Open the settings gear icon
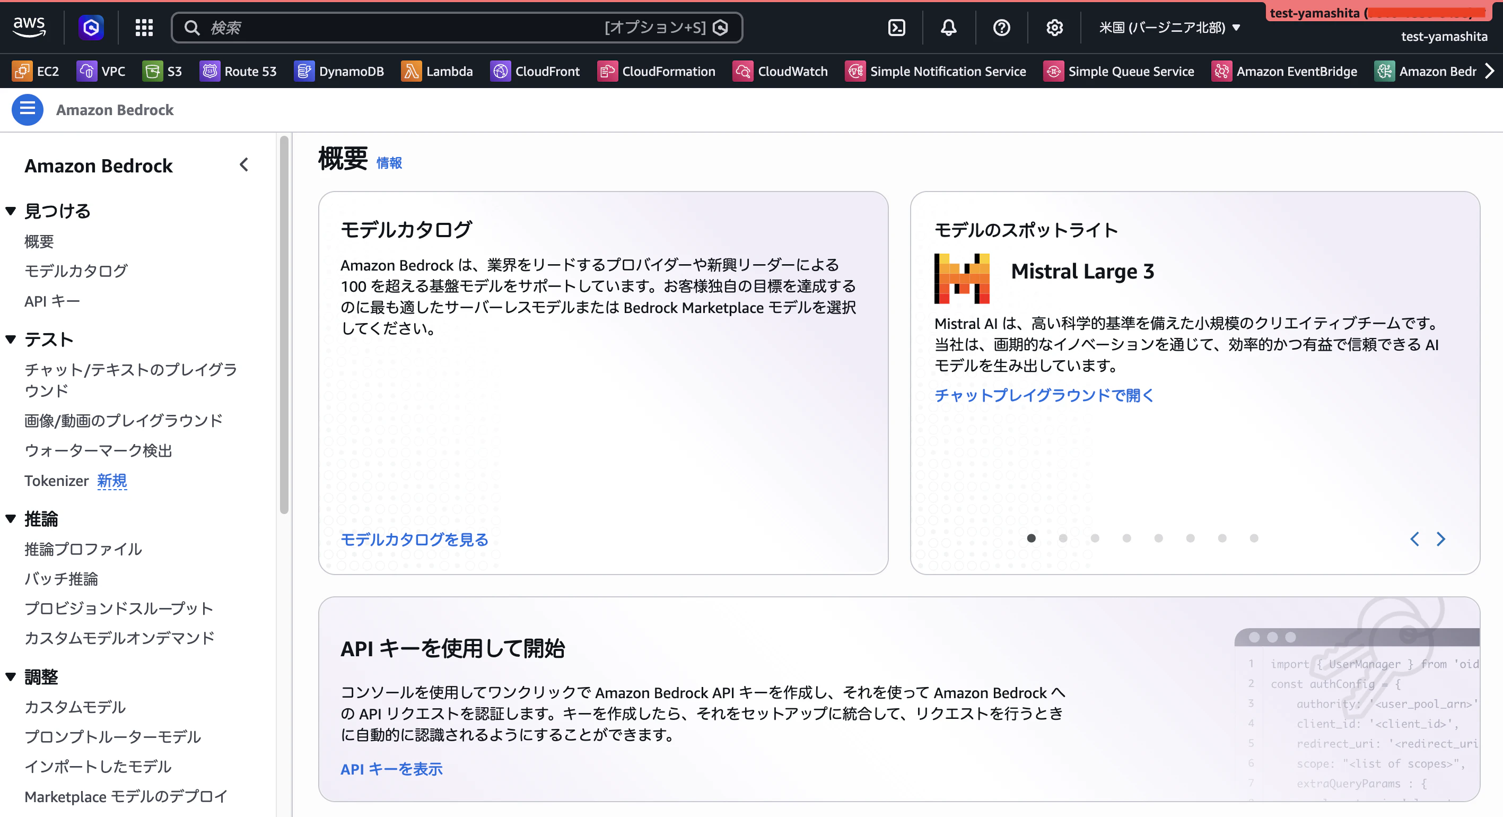 pos(1054,28)
